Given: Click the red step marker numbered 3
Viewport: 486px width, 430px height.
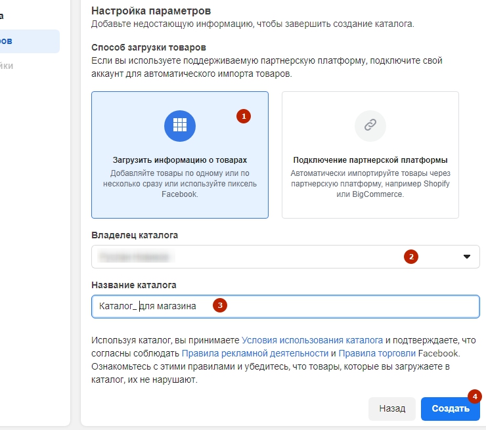Looking at the screenshot, I should pos(221,305).
